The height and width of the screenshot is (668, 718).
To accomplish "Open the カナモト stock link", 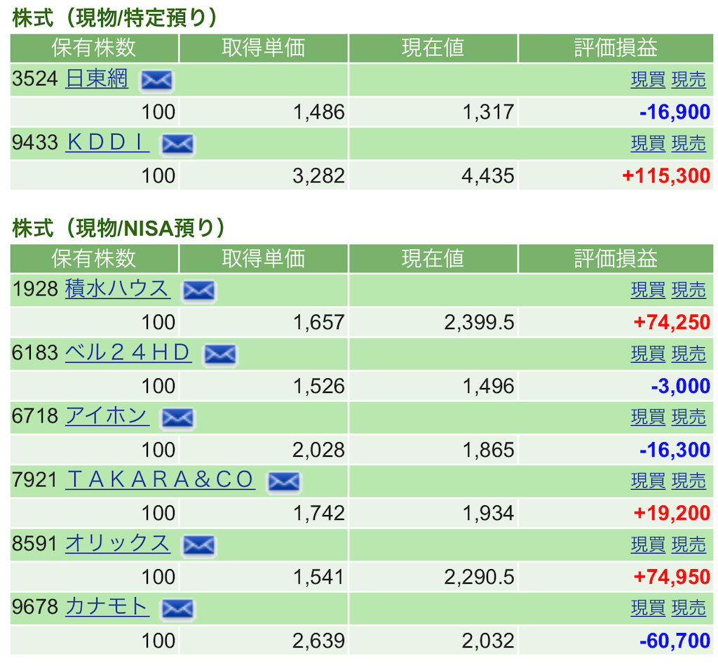I will click(x=107, y=607).
